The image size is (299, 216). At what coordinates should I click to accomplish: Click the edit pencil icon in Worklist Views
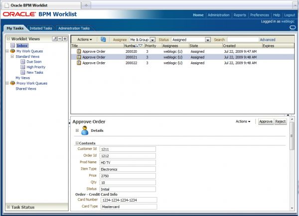tap(55, 39)
